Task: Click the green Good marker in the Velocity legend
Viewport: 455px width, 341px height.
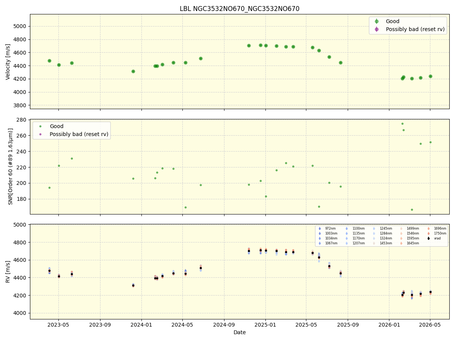Action: [x=377, y=22]
